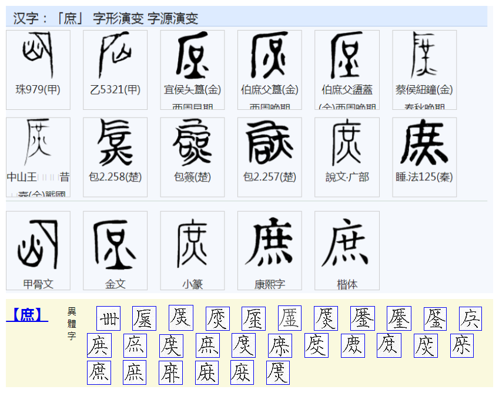Click the 字源演变 header link
499x393 pixels.
tap(172, 18)
